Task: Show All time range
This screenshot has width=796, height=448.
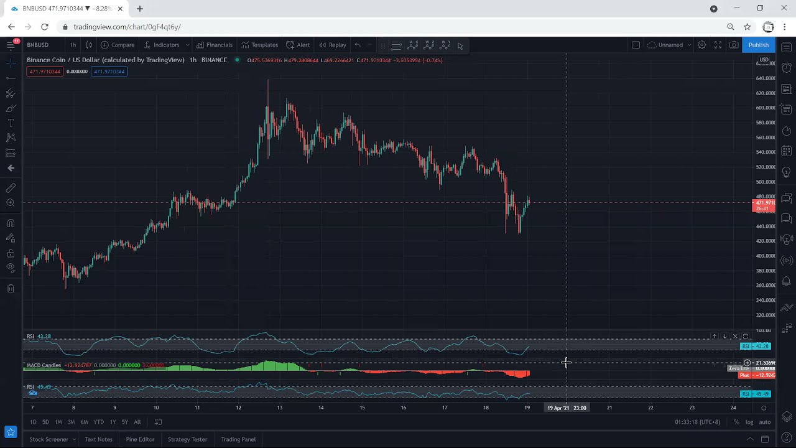Action: click(x=137, y=422)
